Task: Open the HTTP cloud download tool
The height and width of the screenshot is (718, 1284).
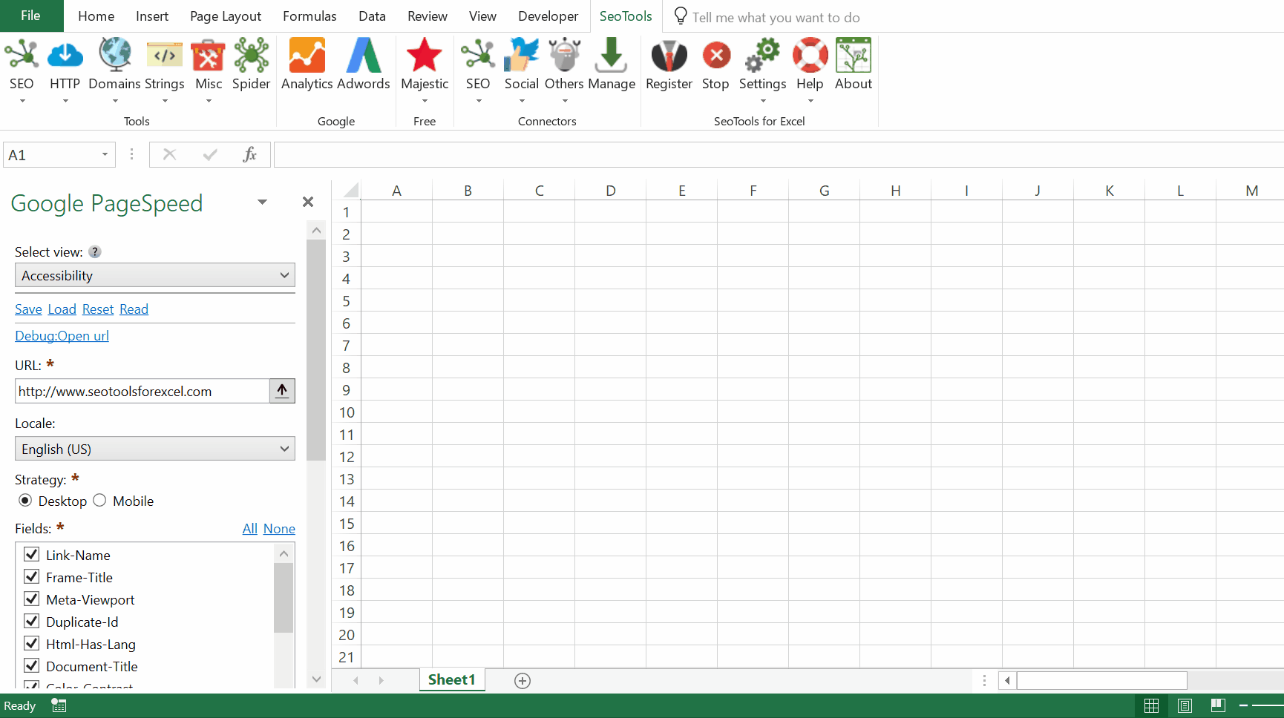Action: (65, 56)
